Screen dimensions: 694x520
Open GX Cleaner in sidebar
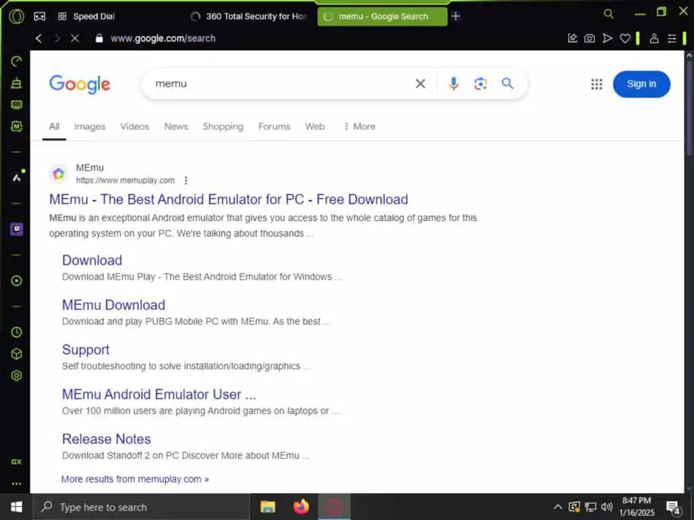[16, 83]
